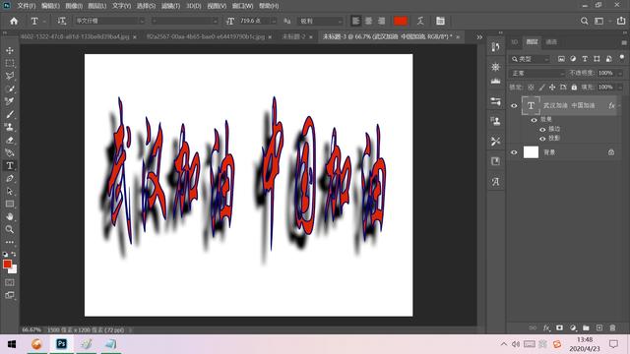Open the anti-aliasing 锐利 dropdown
This screenshot has height=354, width=630.
[x=320, y=21]
